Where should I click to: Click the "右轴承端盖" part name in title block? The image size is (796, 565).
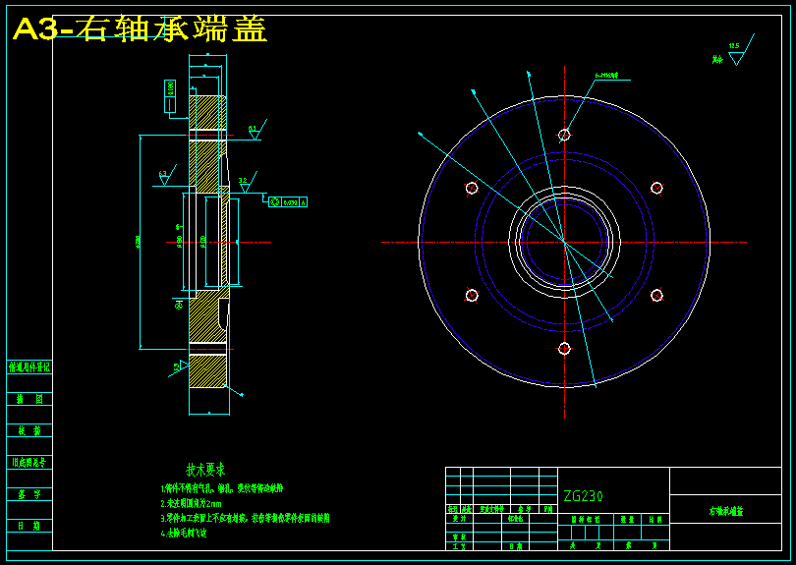tap(726, 511)
